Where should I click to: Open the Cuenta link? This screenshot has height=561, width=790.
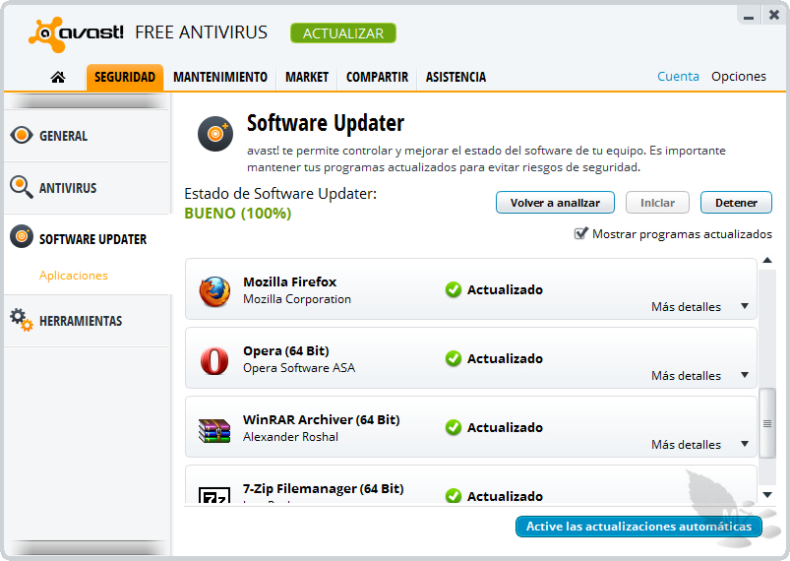point(678,77)
